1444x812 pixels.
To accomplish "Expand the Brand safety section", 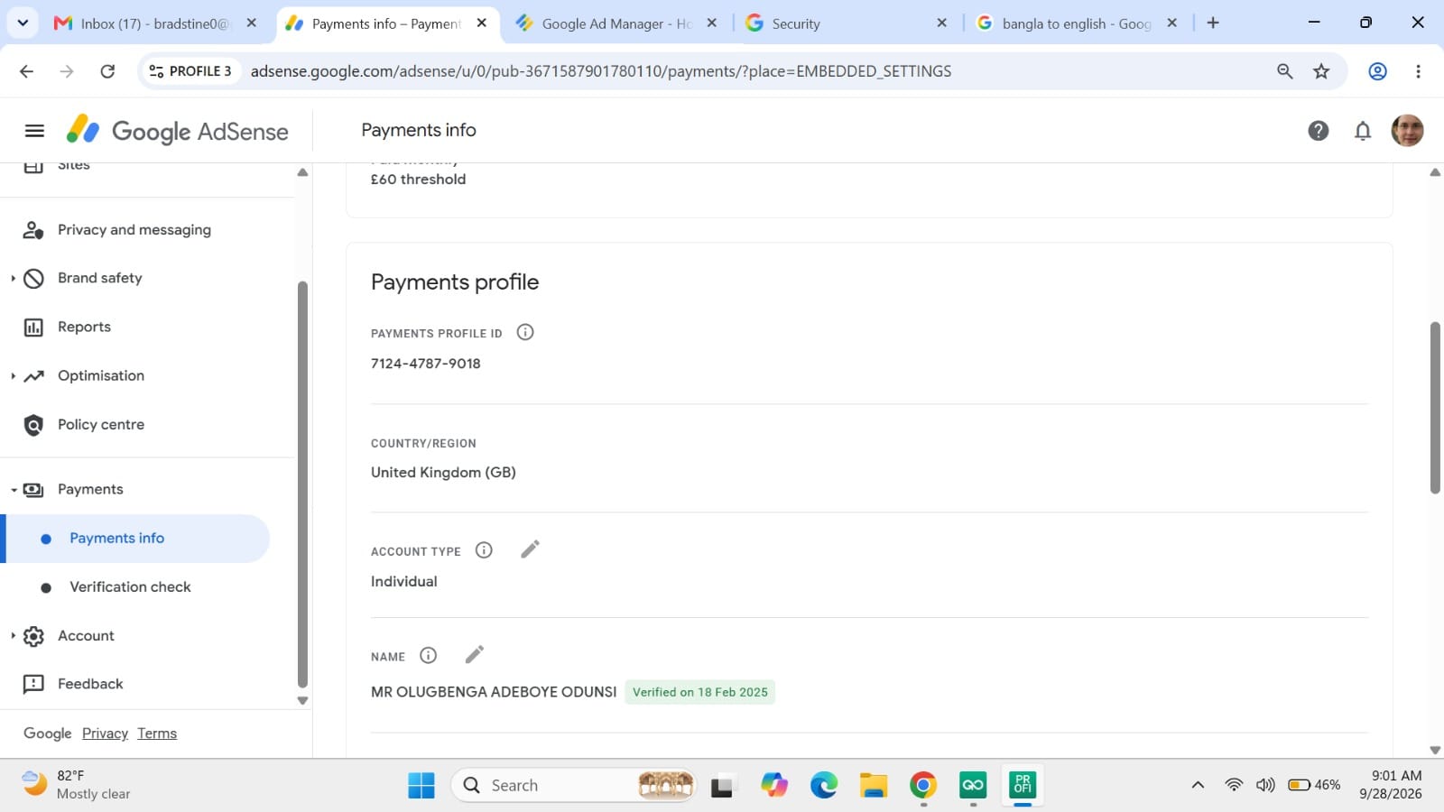I will pyautogui.click(x=13, y=278).
